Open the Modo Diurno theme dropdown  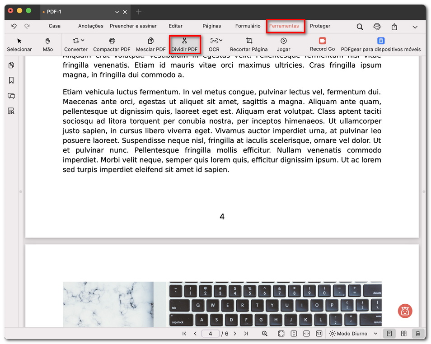click(x=353, y=333)
